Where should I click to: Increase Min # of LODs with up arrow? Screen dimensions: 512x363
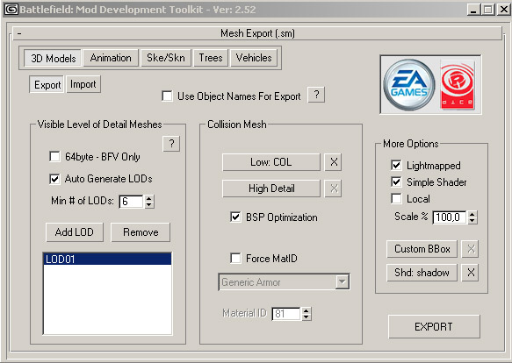click(149, 198)
